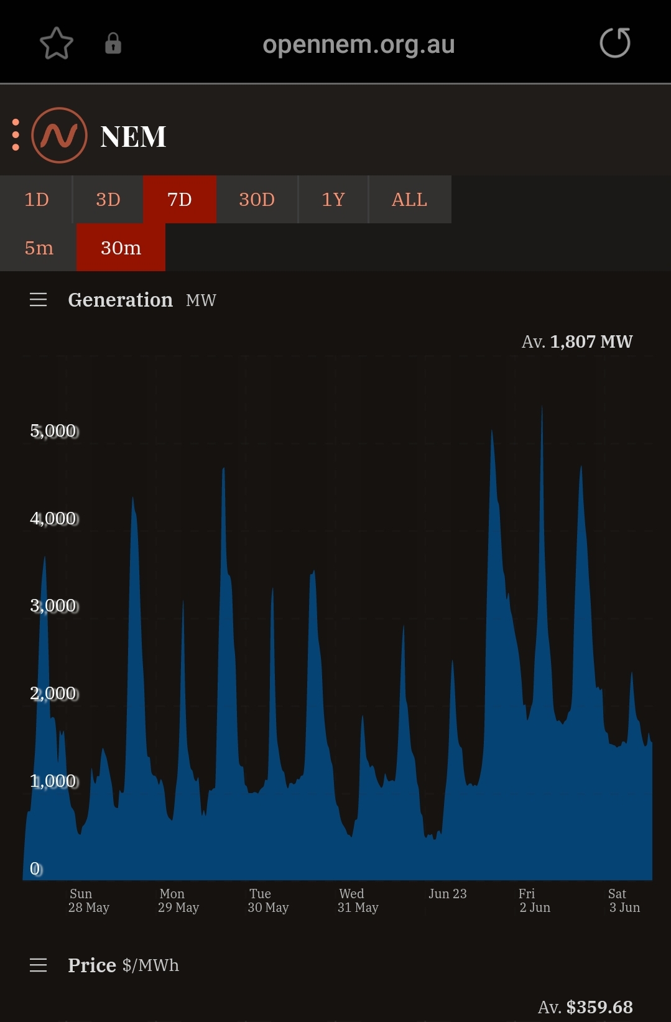Tap the 4,000 y-axis label
This screenshot has width=671, height=1022.
[x=53, y=518]
